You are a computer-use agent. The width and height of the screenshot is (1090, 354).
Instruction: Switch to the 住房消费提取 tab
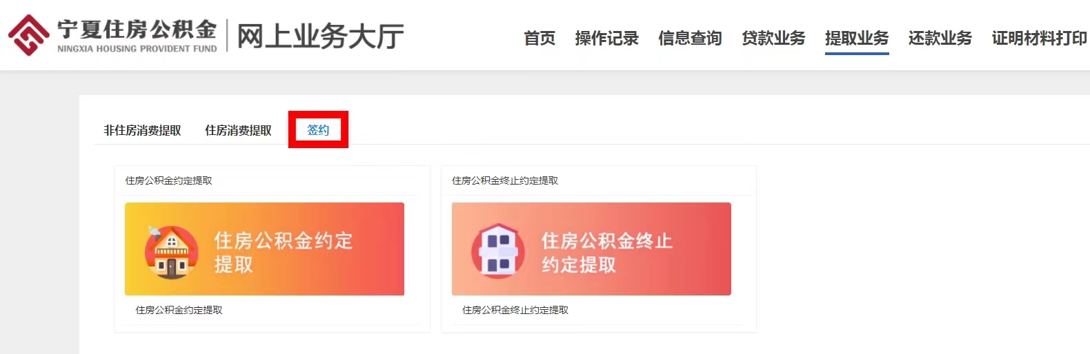pos(238,130)
